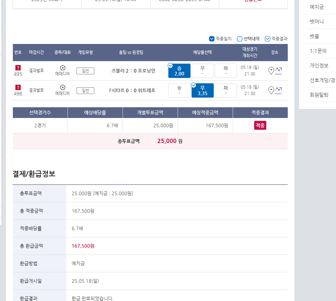The height and width of the screenshot is (301, 336).
Task: Click the 일반 game type badge in row 495
Action: [x=85, y=71]
